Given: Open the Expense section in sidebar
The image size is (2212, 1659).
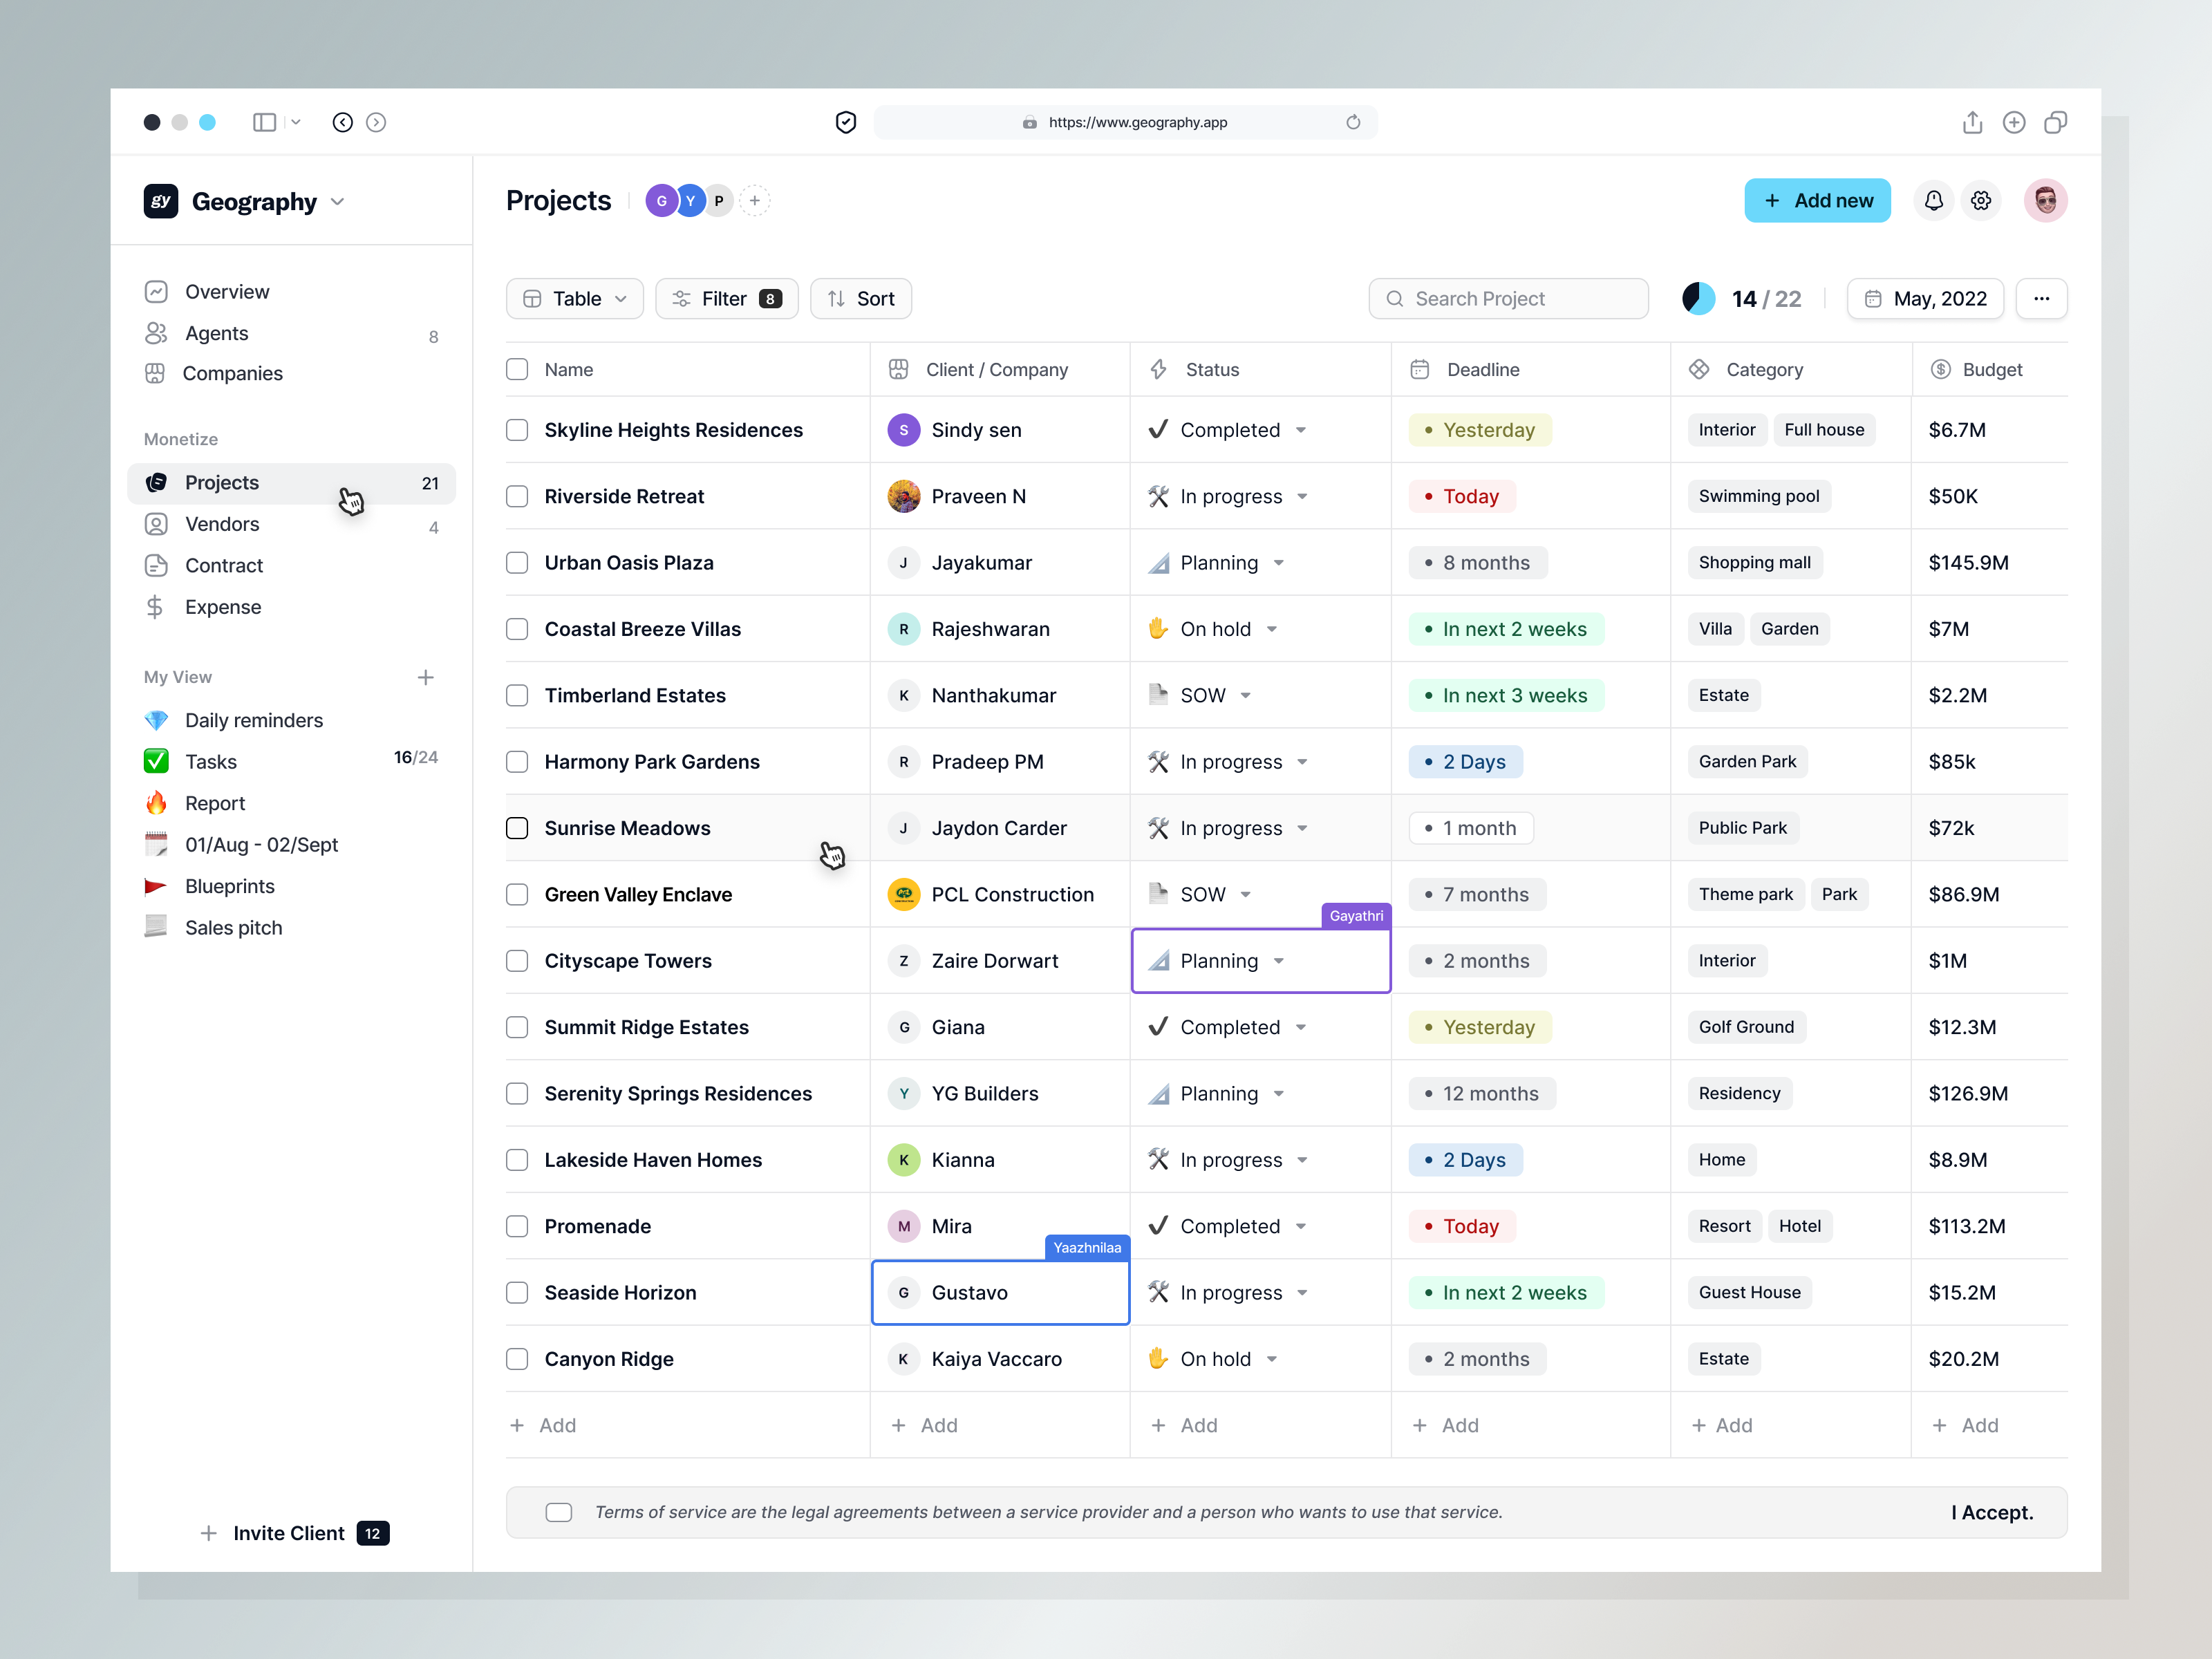Looking at the screenshot, I should pyautogui.click(x=224, y=607).
